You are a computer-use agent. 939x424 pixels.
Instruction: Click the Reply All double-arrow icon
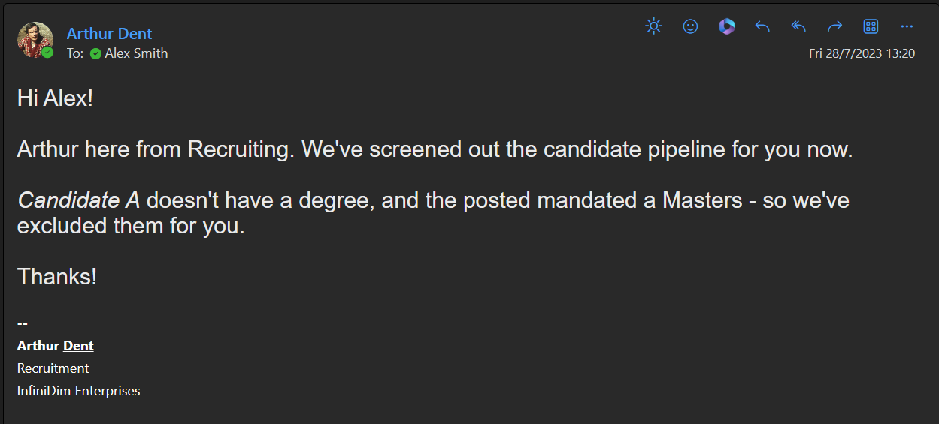[x=798, y=27]
